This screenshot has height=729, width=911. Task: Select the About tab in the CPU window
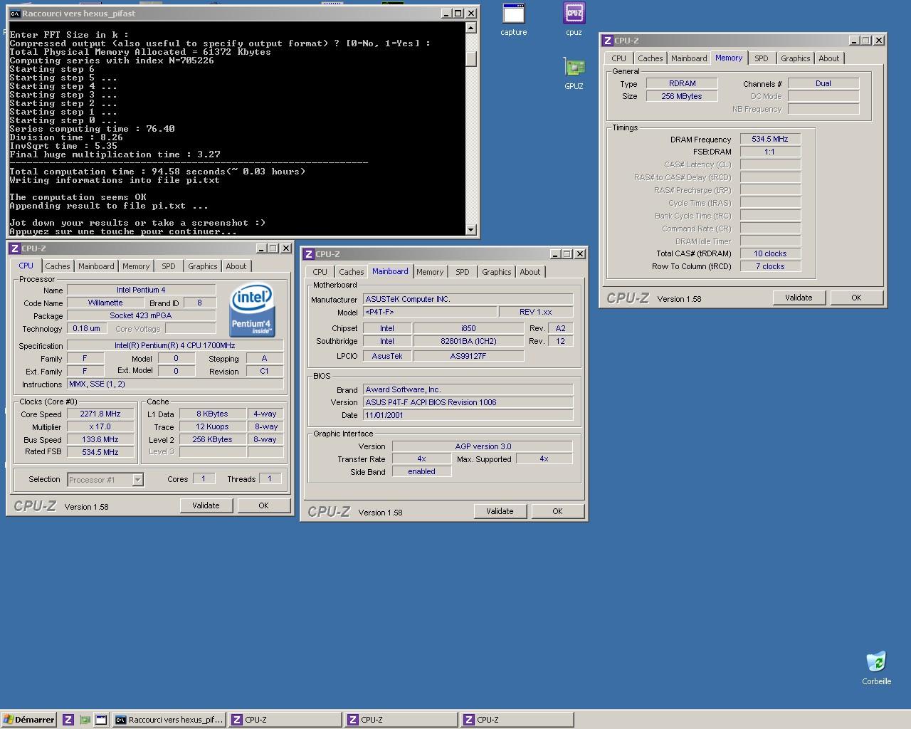coord(236,266)
